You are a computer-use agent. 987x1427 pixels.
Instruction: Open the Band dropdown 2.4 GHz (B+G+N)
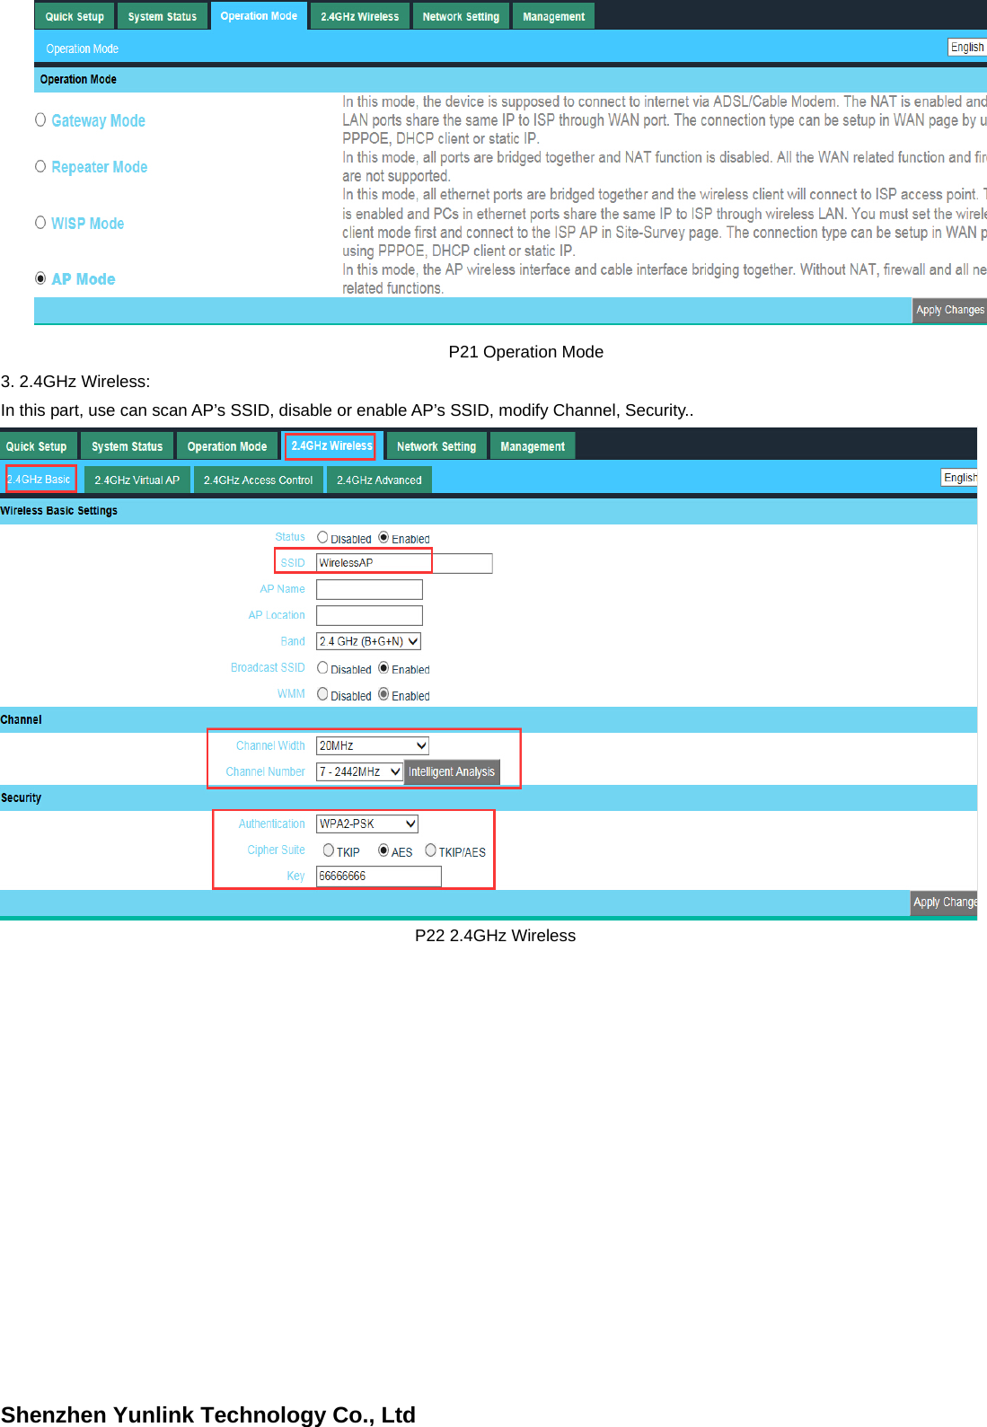[x=368, y=641]
